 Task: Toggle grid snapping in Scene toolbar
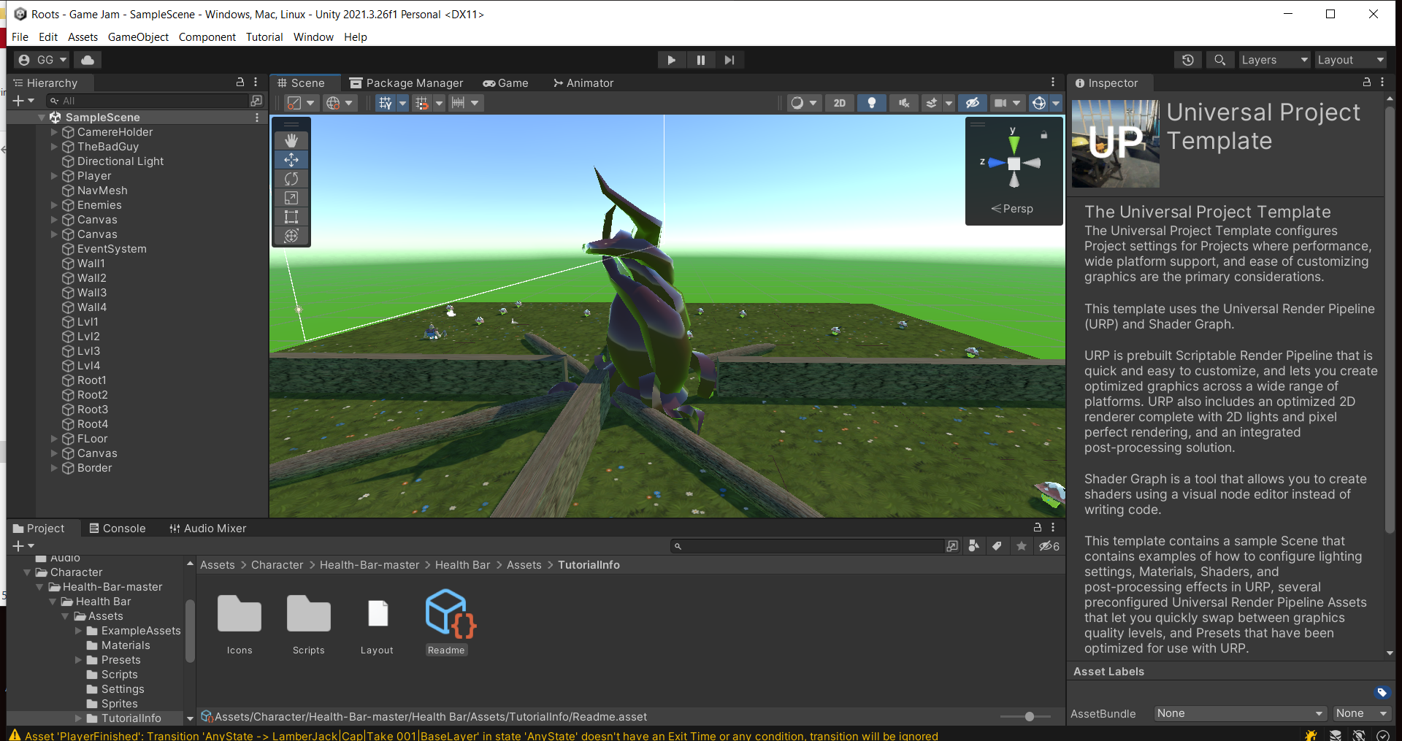point(422,103)
